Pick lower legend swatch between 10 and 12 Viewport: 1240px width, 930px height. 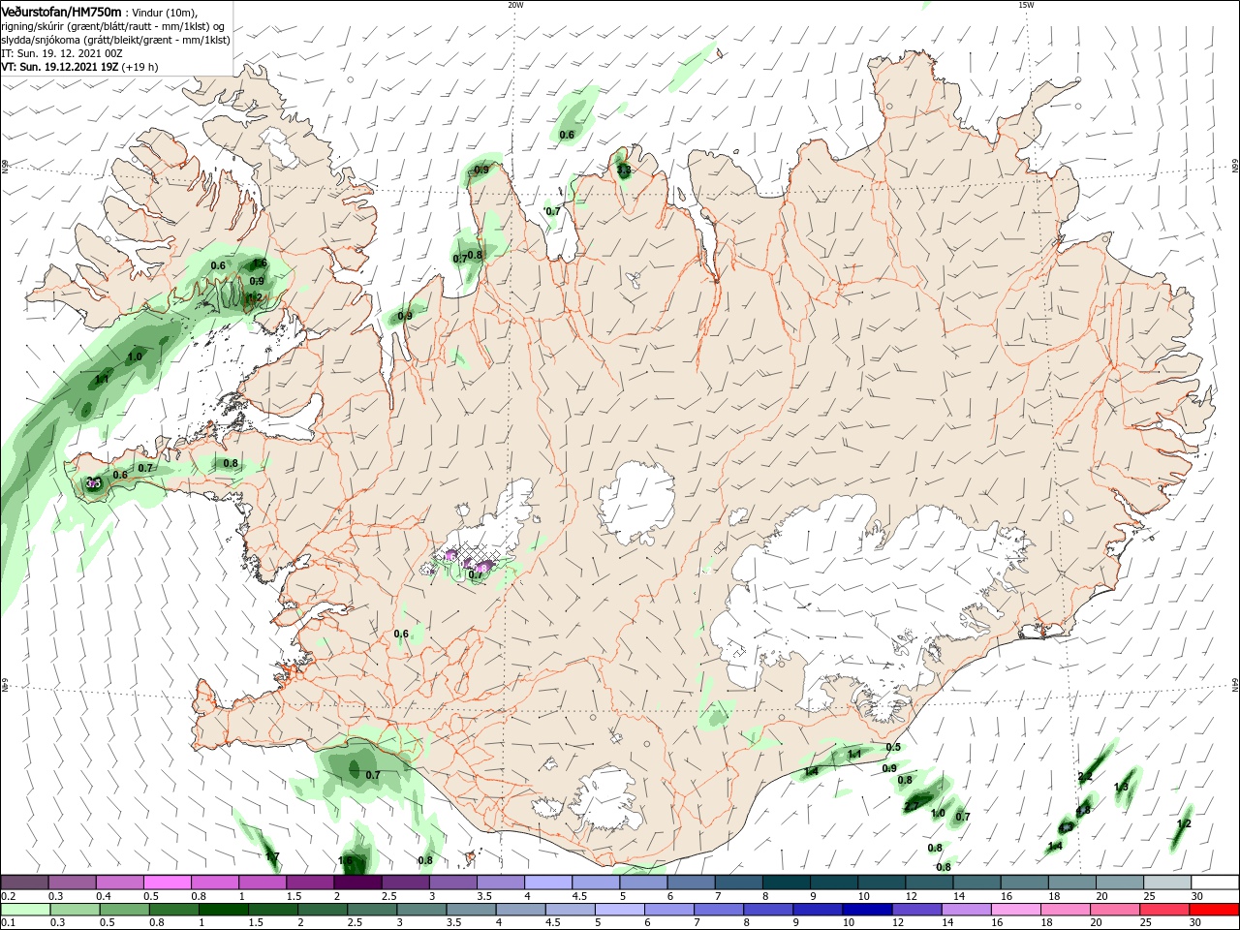tap(867, 909)
